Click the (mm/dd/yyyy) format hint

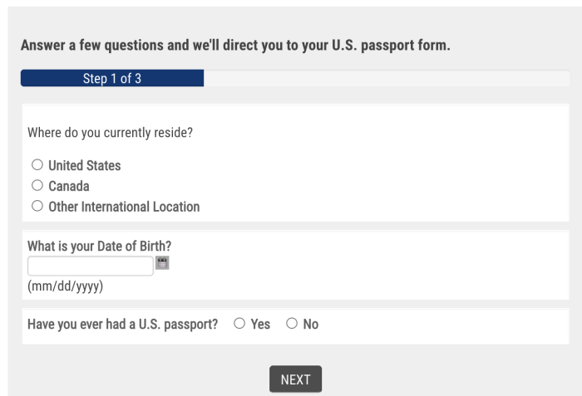point(66,286)
